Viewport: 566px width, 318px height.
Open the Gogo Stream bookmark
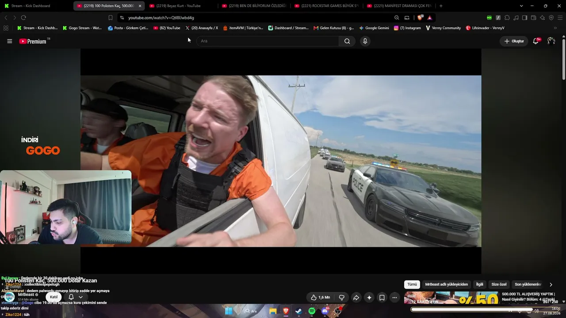[x=82, y=28]
